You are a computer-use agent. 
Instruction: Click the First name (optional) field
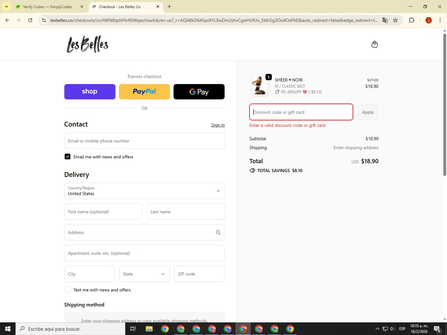point(103,212)
